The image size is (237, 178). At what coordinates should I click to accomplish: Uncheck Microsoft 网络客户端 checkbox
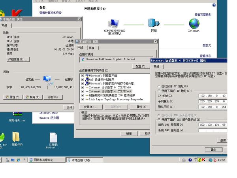(x=83, y=76)
